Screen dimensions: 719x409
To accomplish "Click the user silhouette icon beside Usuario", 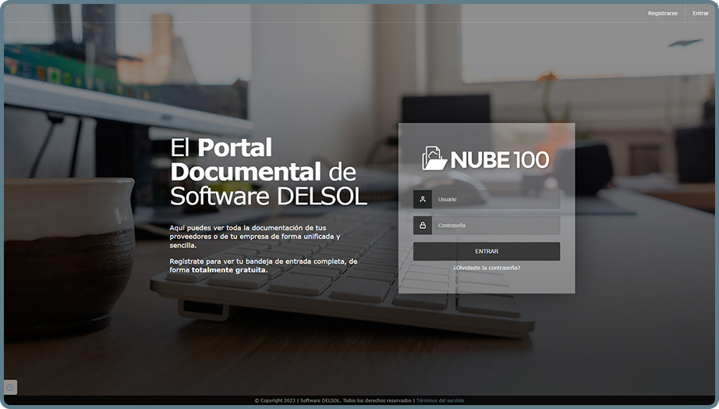I will (423, 199).
